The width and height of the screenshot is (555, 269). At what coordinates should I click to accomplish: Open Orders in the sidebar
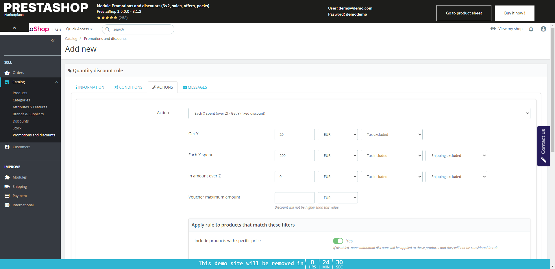click(18, 73)
